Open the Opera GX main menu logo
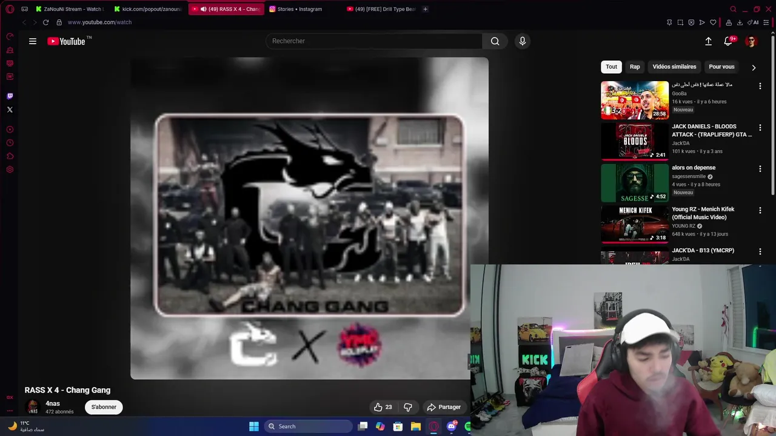The image size is (776, 436). 10,9
